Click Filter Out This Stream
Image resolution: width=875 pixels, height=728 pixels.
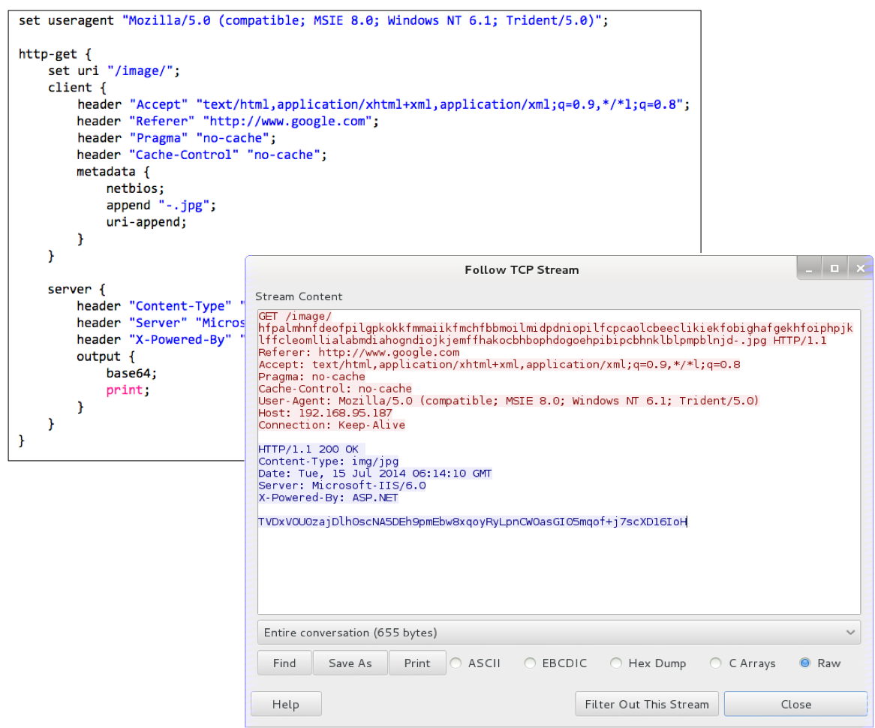click(646, 705)
